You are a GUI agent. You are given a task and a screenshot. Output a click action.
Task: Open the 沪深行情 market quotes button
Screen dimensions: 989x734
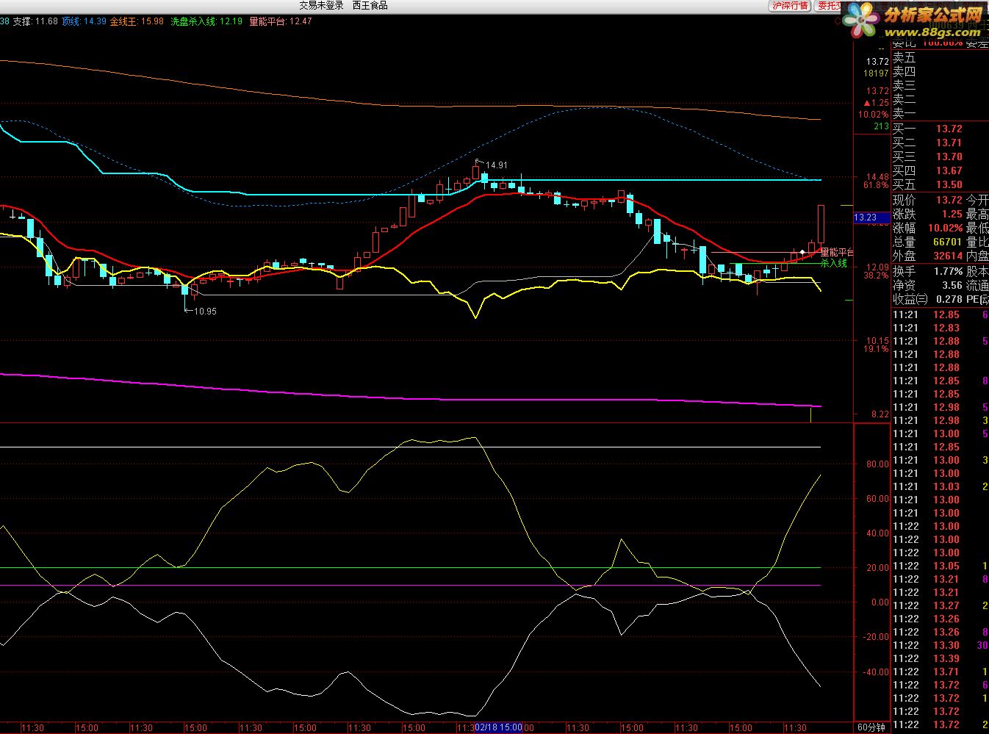790,6
